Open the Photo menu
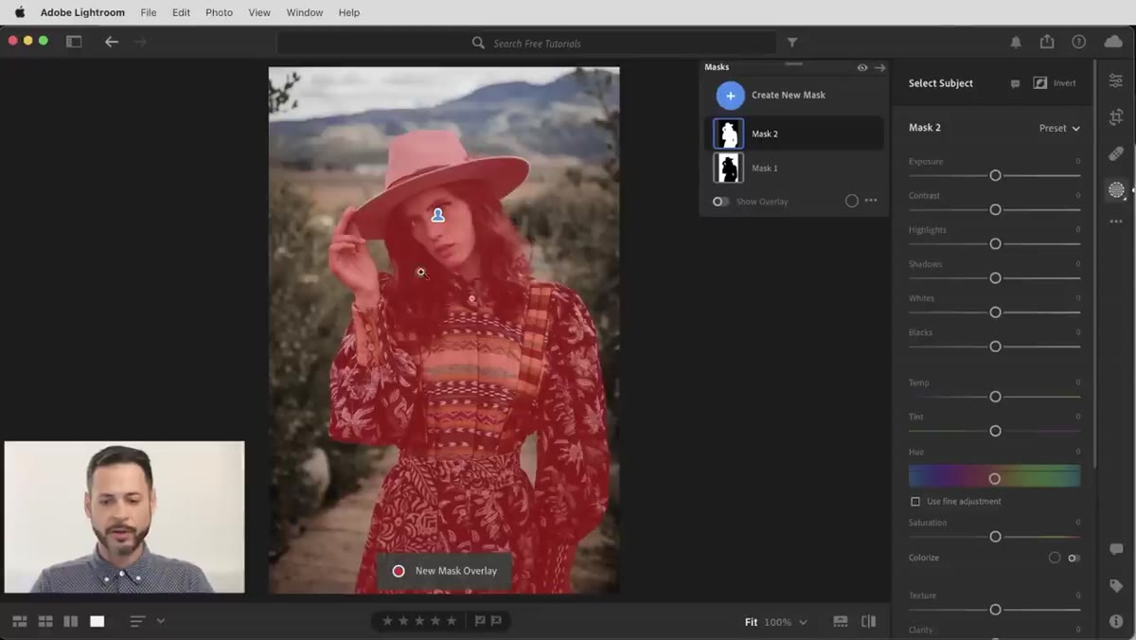The width and height of the screenshot is (1136, 640). [x=219, y=12]
